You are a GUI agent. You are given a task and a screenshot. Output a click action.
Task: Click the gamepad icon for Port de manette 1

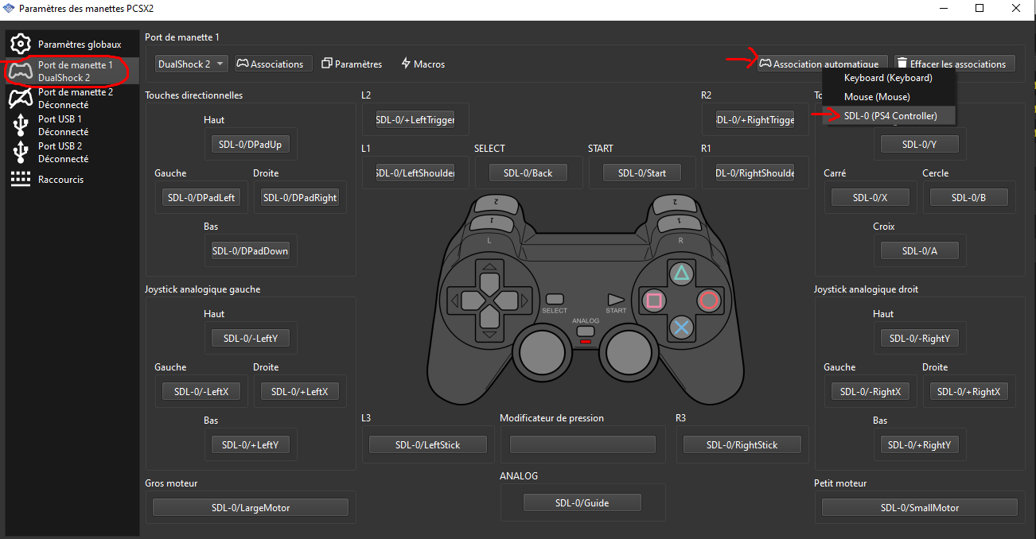(21, 71)
